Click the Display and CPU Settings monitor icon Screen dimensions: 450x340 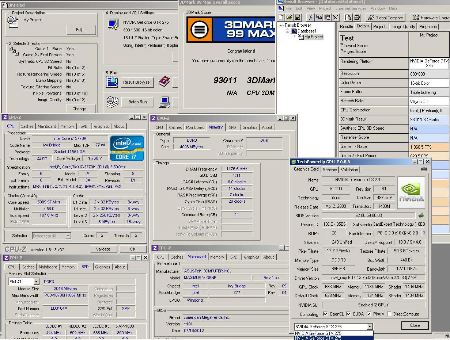point(113,24)
